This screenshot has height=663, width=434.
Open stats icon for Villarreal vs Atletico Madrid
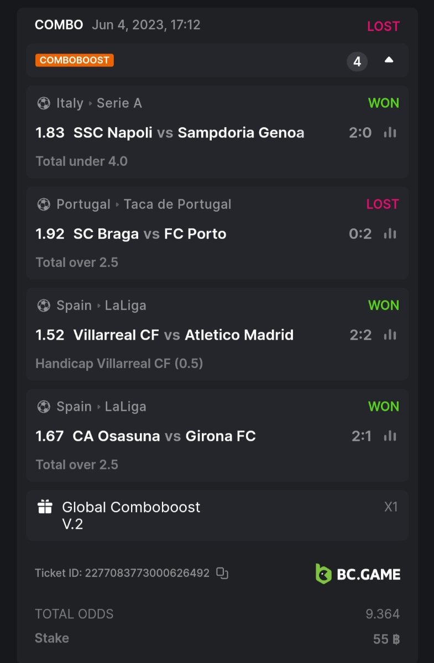(x=390, y=335)
